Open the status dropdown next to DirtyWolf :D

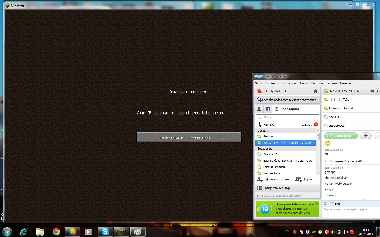coord(260,91)
